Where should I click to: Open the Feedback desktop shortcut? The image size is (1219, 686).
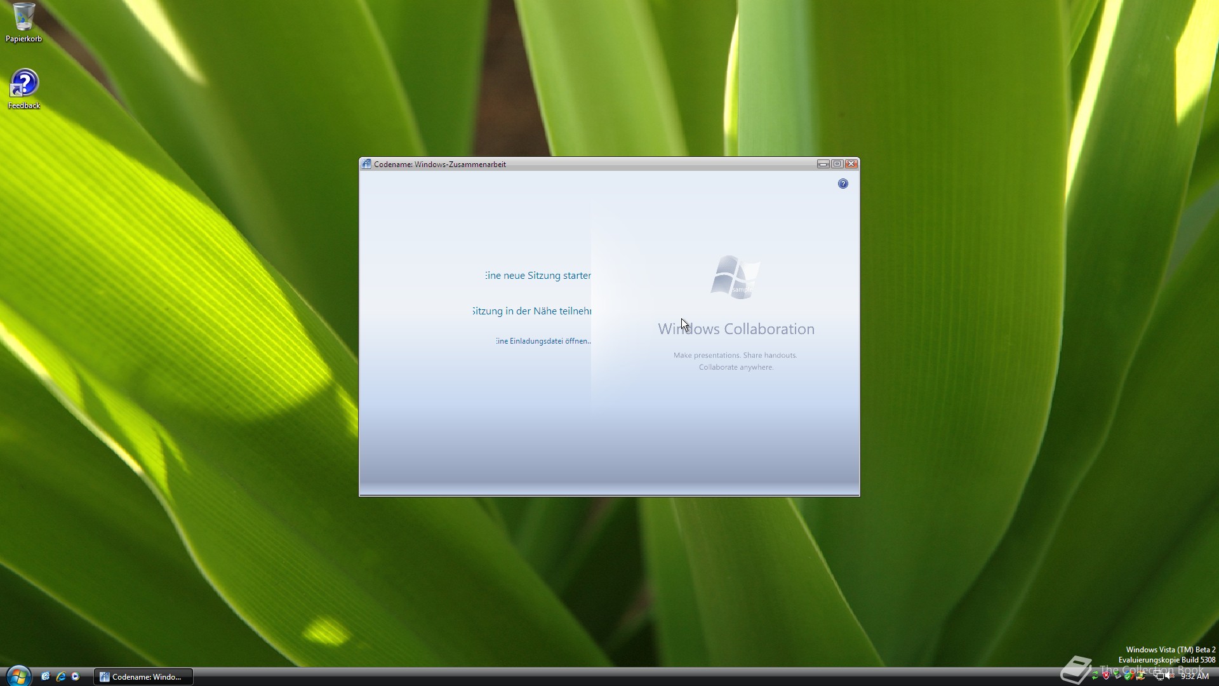click(23, 89)
